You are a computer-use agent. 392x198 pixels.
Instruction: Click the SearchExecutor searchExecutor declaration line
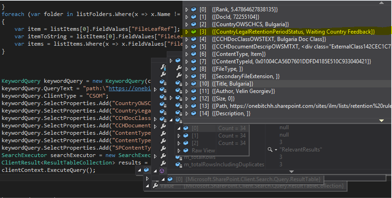76,155
